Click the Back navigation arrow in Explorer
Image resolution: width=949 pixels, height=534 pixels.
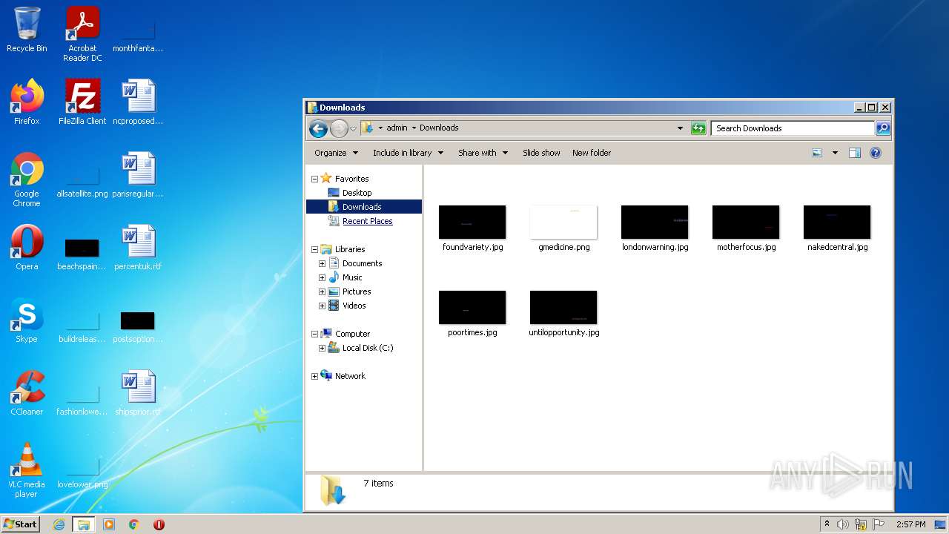click(318, 128)
